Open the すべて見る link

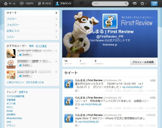(41, 46)
